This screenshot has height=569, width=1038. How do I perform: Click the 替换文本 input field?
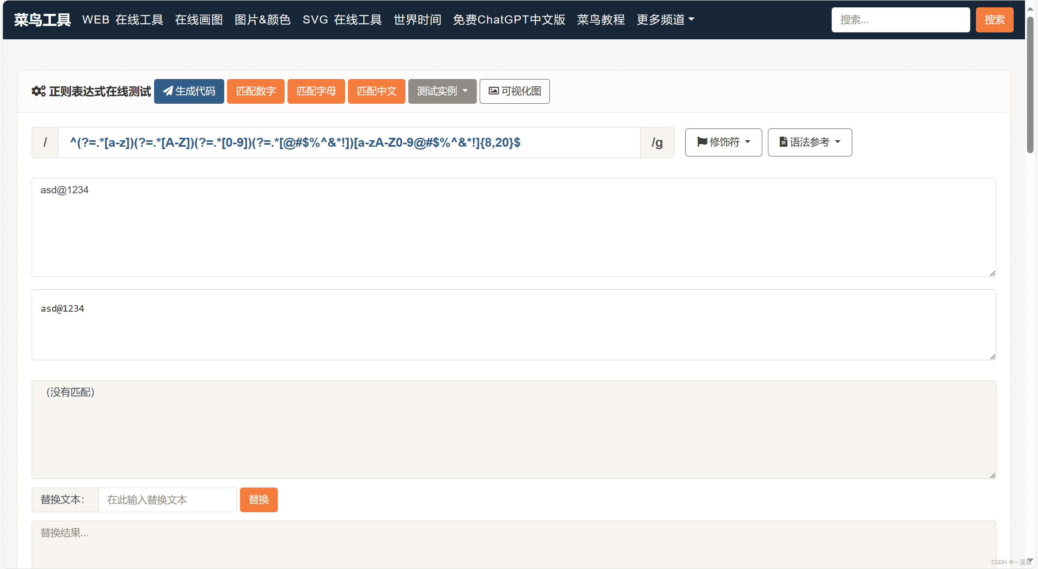coord(168,500)
